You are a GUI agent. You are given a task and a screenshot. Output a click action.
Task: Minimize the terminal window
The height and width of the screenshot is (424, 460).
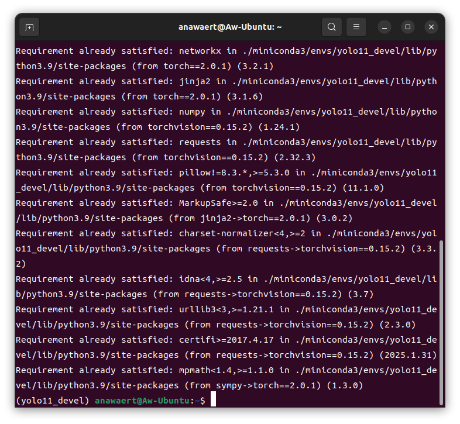coord(385,27)
